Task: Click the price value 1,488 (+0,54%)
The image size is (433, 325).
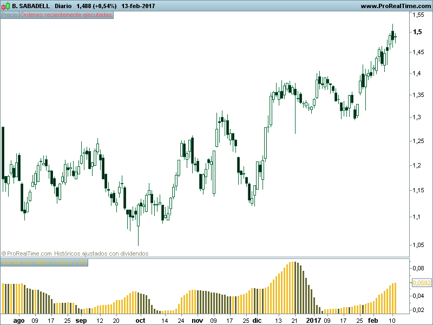Action: click(96, 6)
